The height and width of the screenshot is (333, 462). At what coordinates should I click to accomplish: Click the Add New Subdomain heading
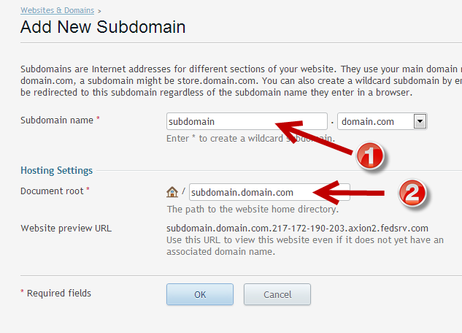[x=103, y=28]
